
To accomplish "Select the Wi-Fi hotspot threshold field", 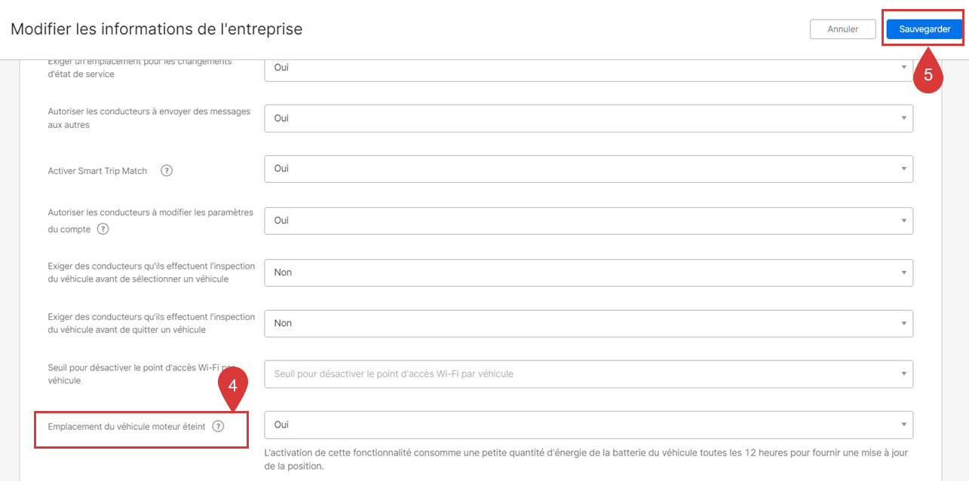I will click(588, 373).
